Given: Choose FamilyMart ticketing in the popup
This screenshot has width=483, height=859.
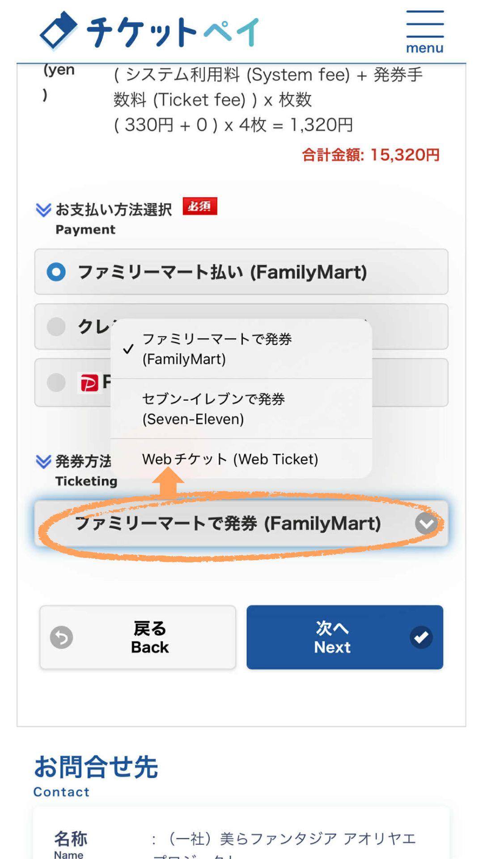Looking at the screenshot, I should [x=241, y=349].
